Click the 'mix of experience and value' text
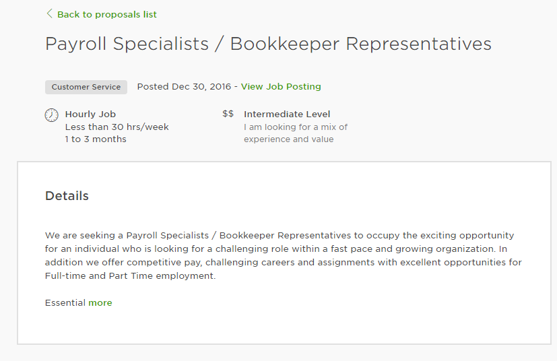Image resolution: width=557 pixels, height=361 pixels. click(296, 133)
